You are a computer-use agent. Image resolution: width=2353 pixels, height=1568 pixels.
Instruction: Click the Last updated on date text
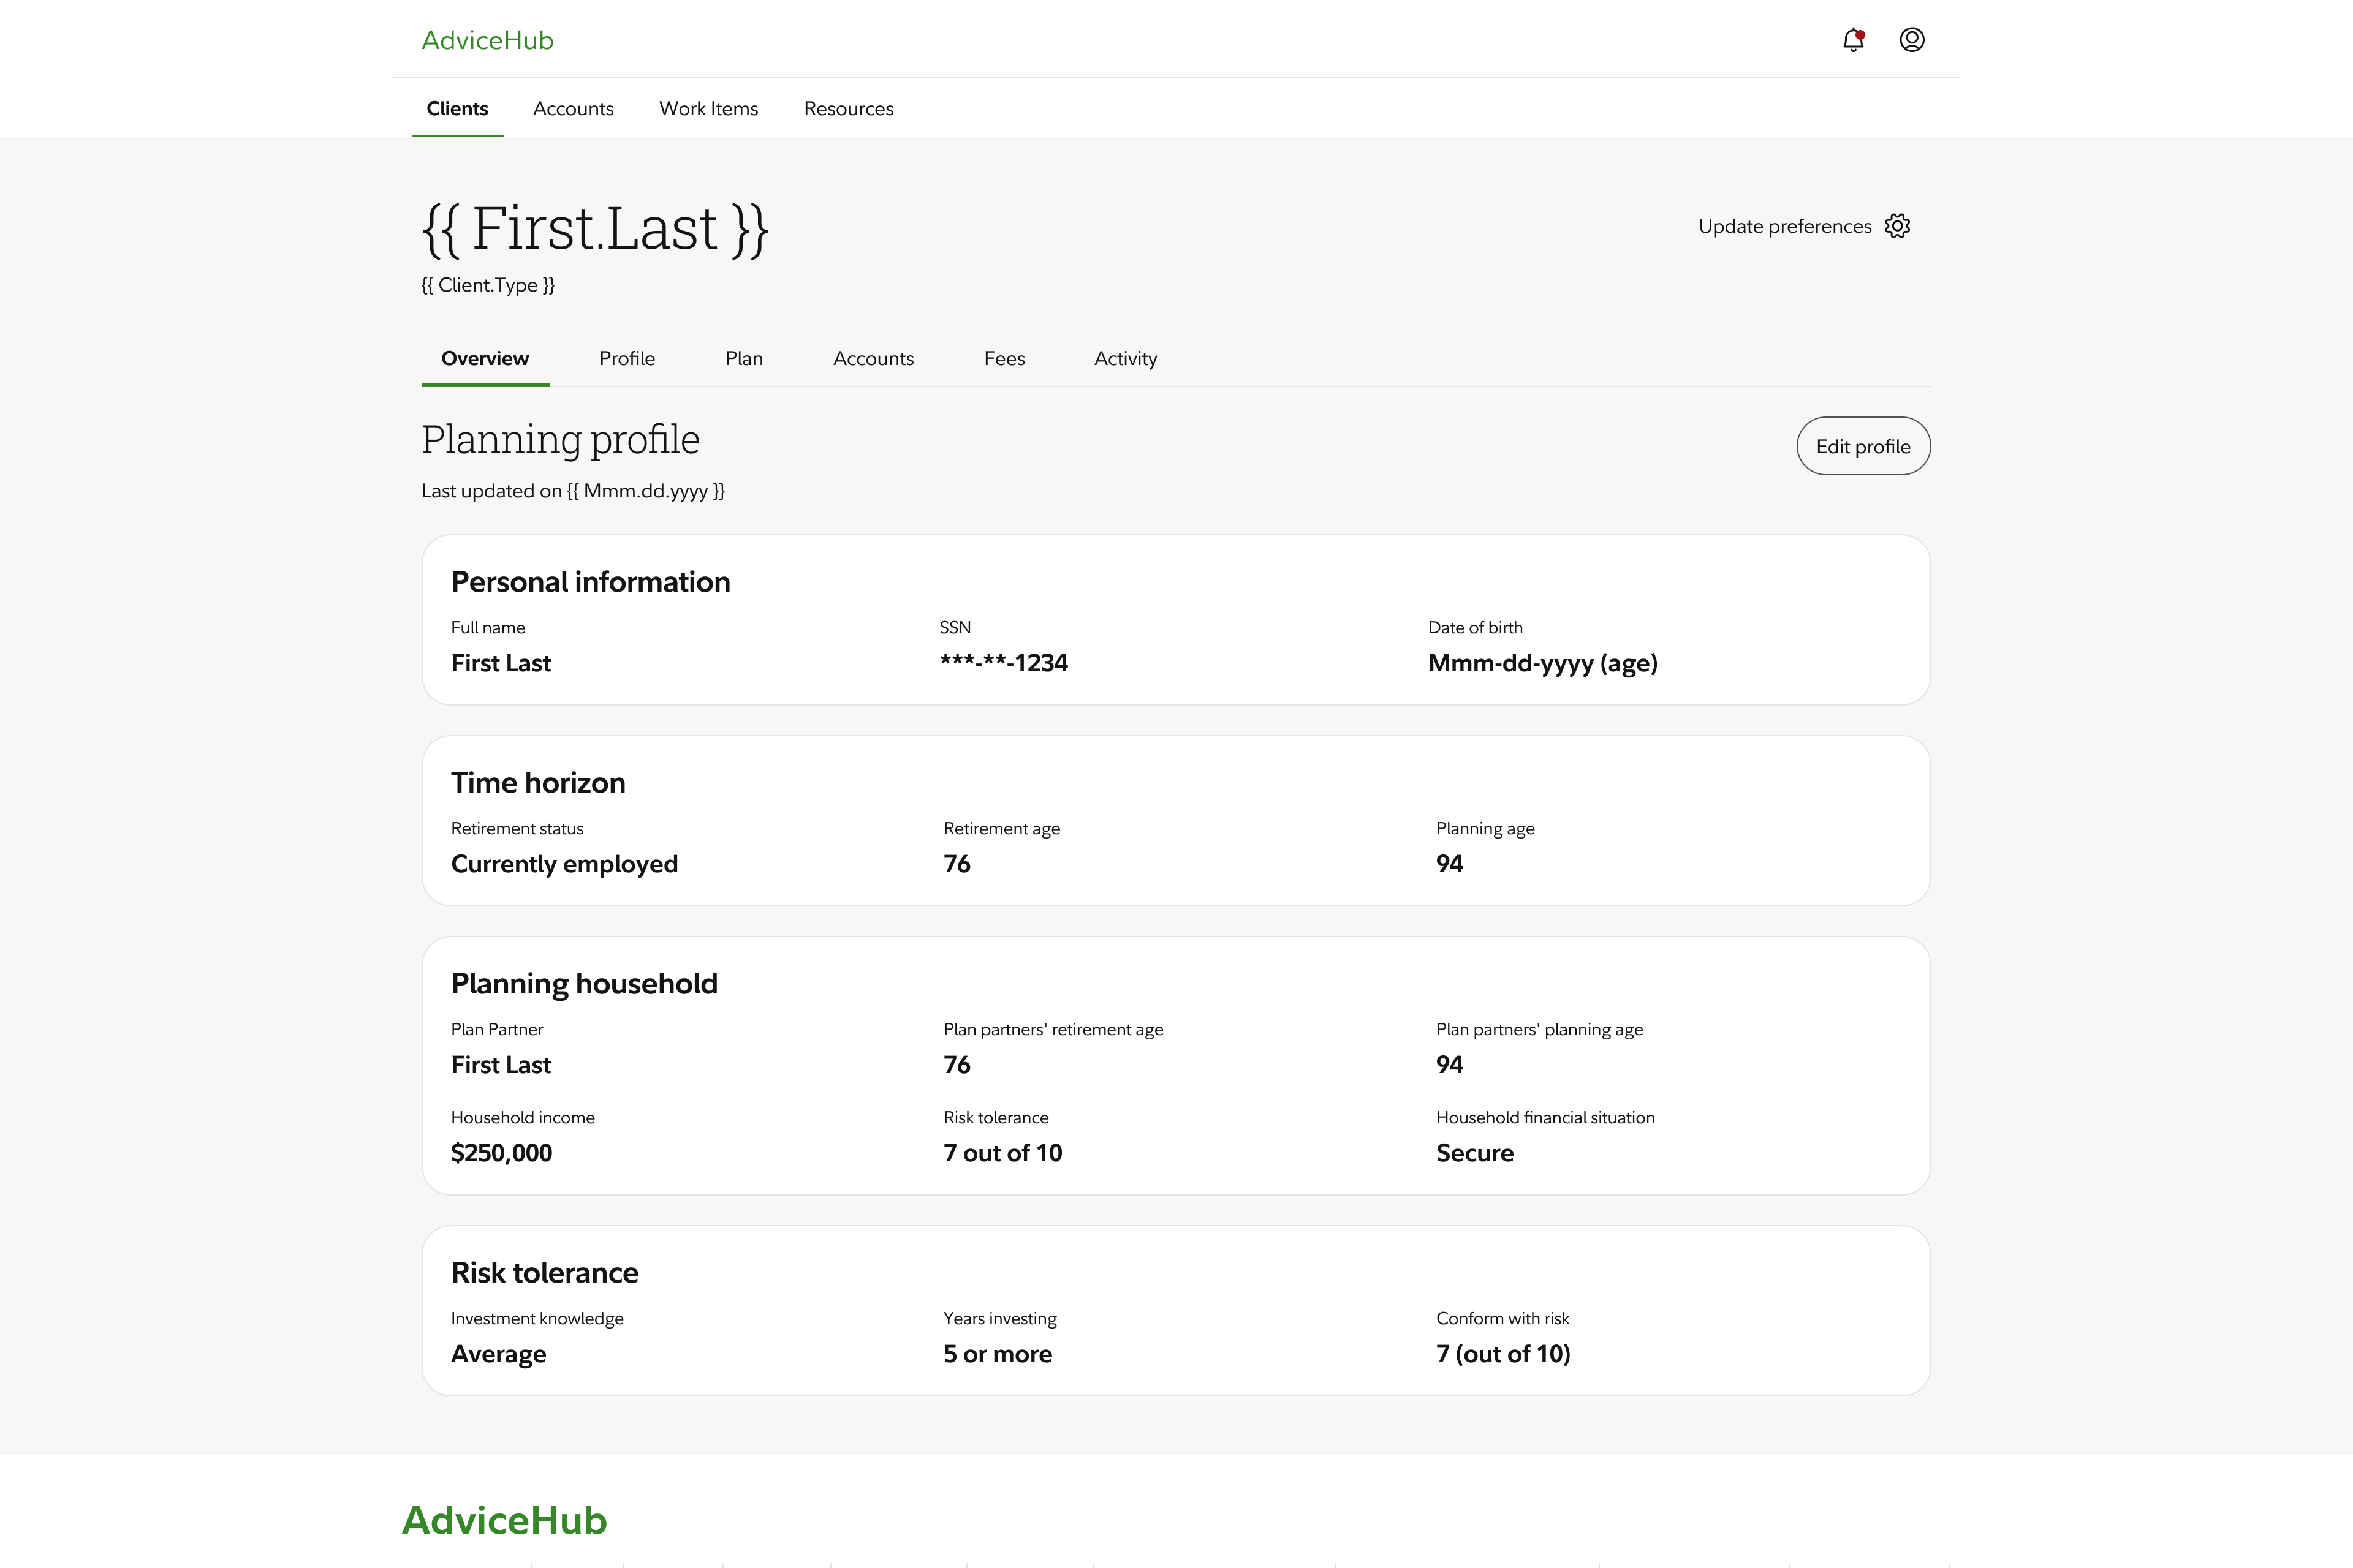[574, 491]
